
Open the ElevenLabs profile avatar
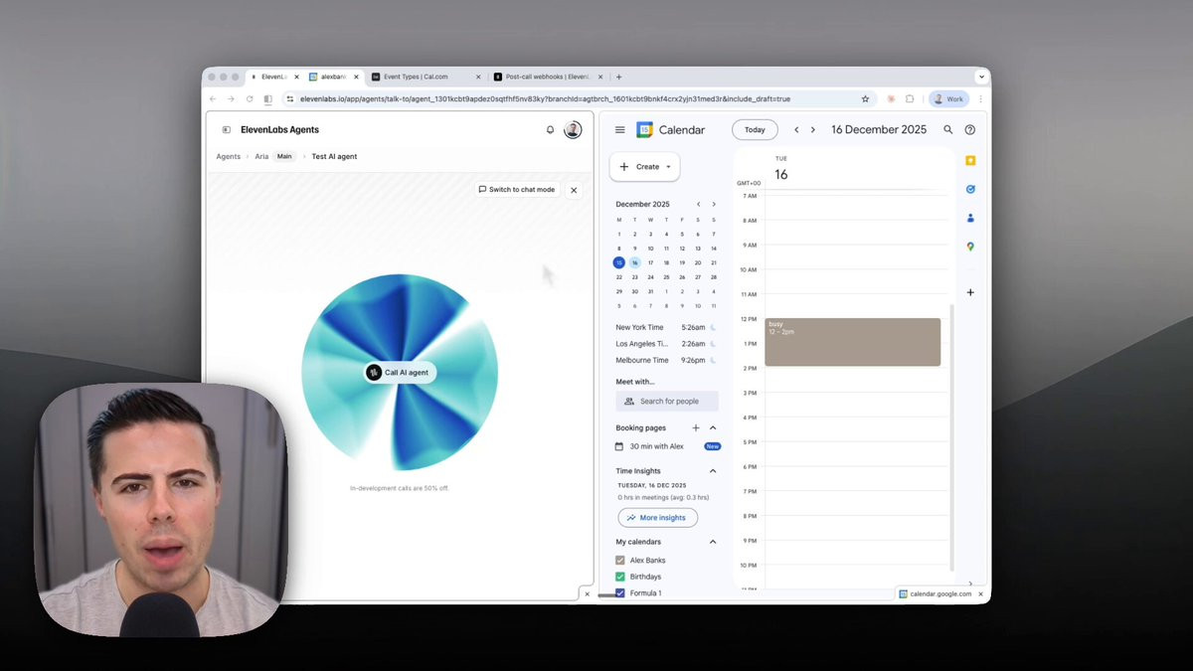tap(573, 129)
